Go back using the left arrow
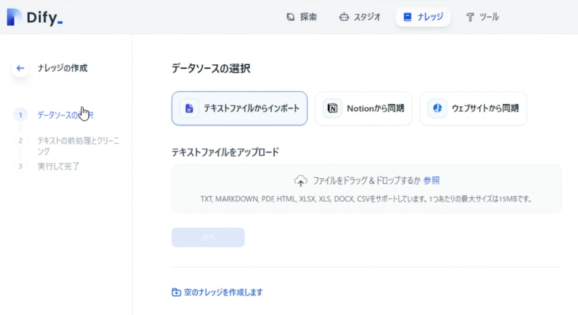Screen dimensions: 578x315 [20, 68]
